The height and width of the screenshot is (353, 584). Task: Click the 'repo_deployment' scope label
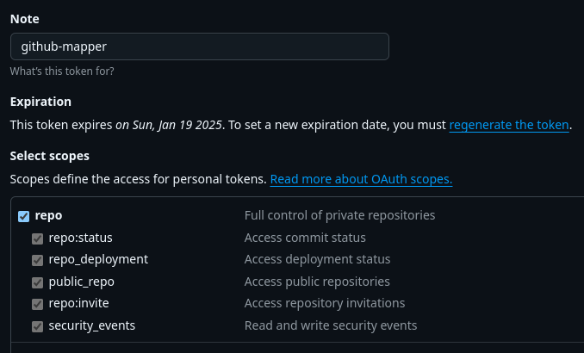click(x=98, y=259)
